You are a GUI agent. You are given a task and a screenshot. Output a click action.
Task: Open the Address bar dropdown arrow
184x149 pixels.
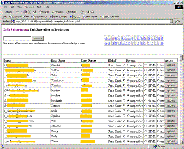click(171, 21)
